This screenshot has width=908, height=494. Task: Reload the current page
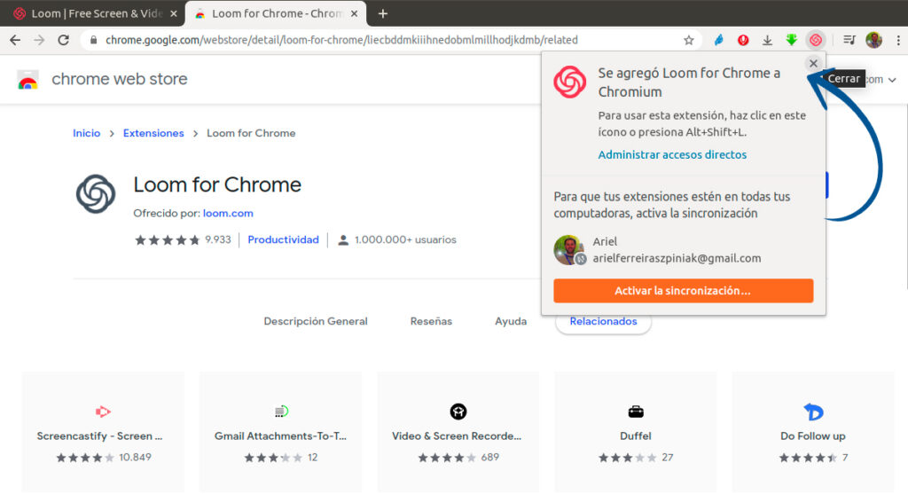64,40
